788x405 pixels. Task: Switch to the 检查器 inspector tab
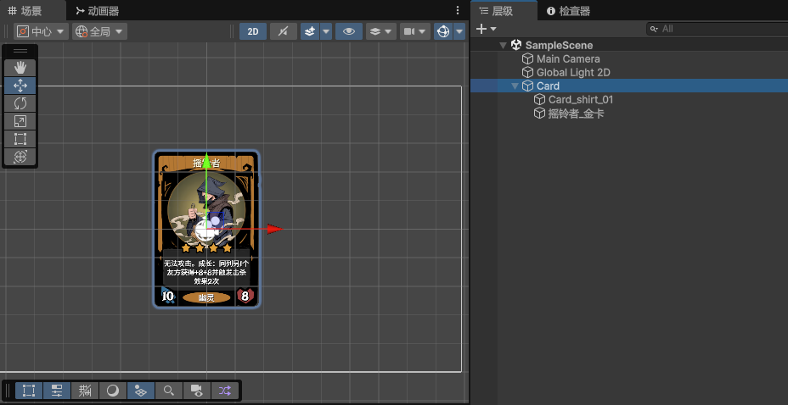coord(568,11)
